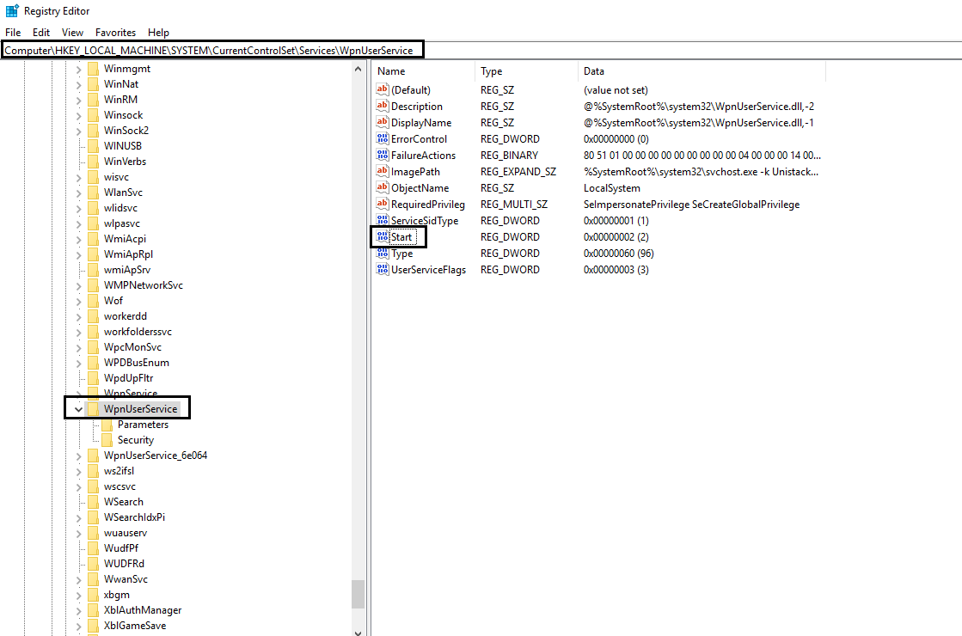Expand the WpnUserService_6e064 key
962x636 pixels.
pyautogui.click(x=78, y=456)
